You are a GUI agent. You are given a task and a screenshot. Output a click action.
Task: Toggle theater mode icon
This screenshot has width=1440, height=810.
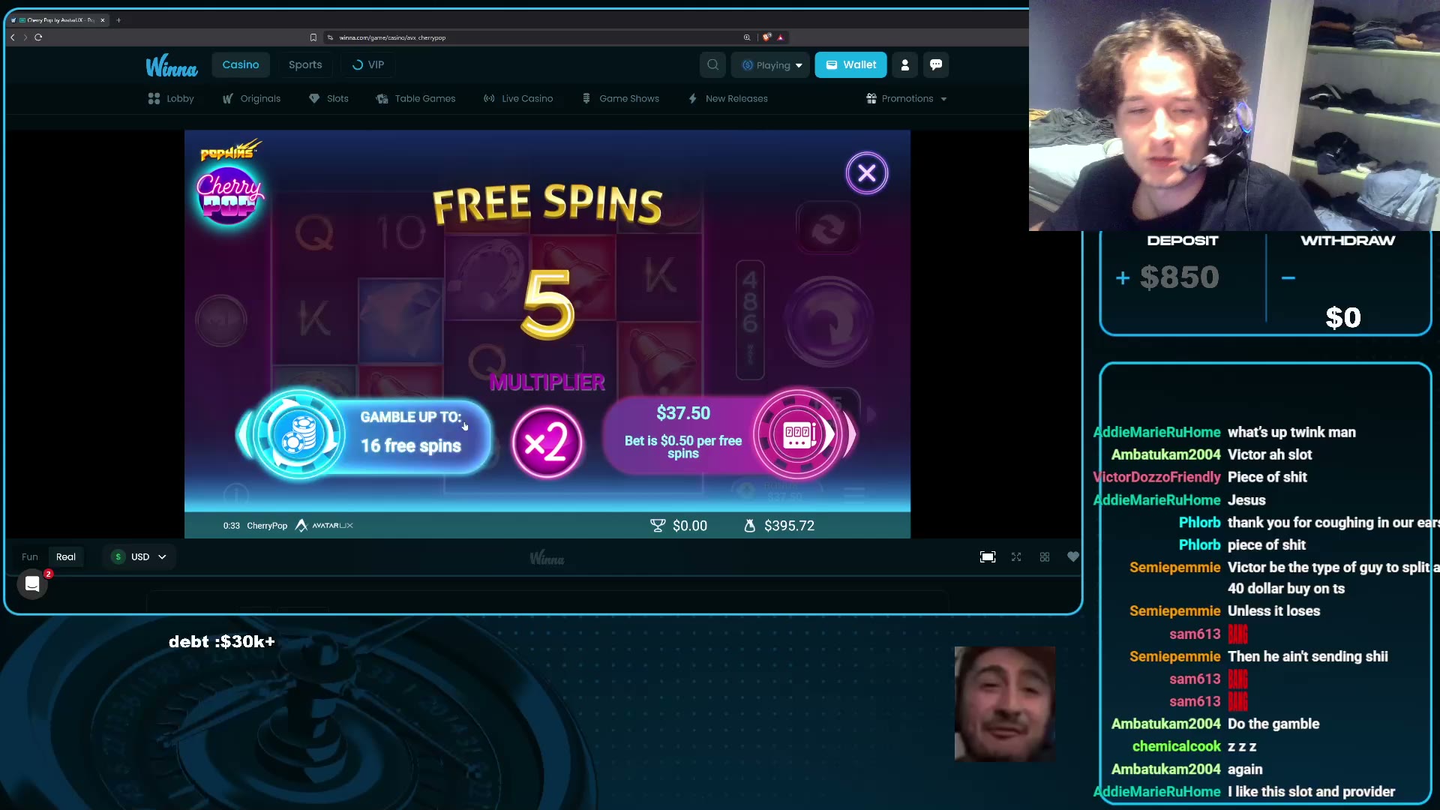988,556
